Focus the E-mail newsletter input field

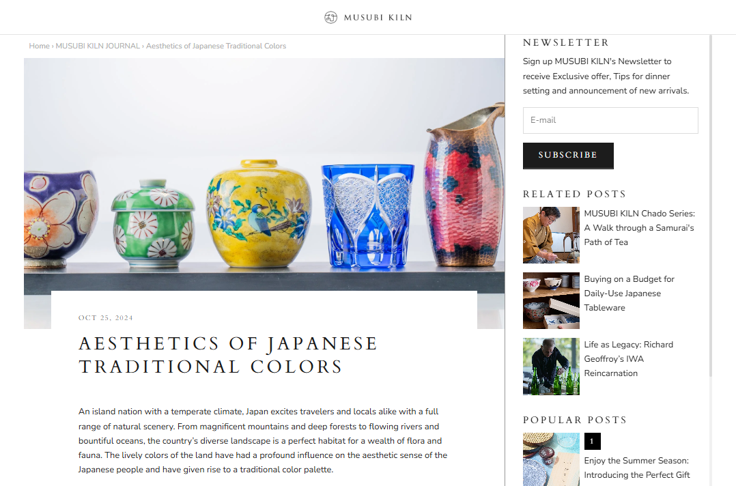(610, 120)
